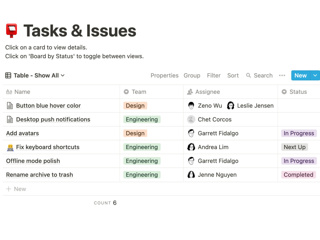320x240 pixels.
Task: Open the Button blue hover color page
Action: (x=48, y=106)
